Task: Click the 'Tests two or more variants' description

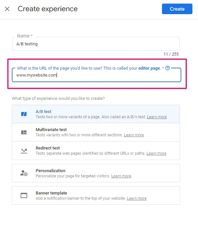Action: pyautogui.click(x=91, y=117)
